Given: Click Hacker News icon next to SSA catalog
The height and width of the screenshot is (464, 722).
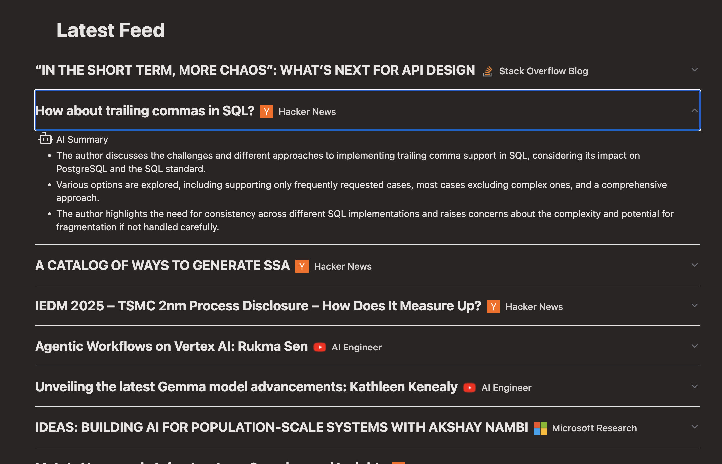Looking at the screenshot, I should point(302,266).
